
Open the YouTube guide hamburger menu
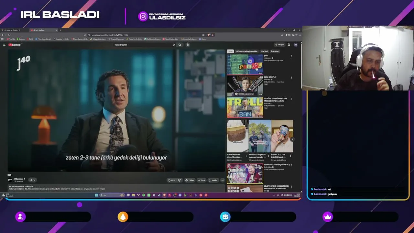pos(4,45)
